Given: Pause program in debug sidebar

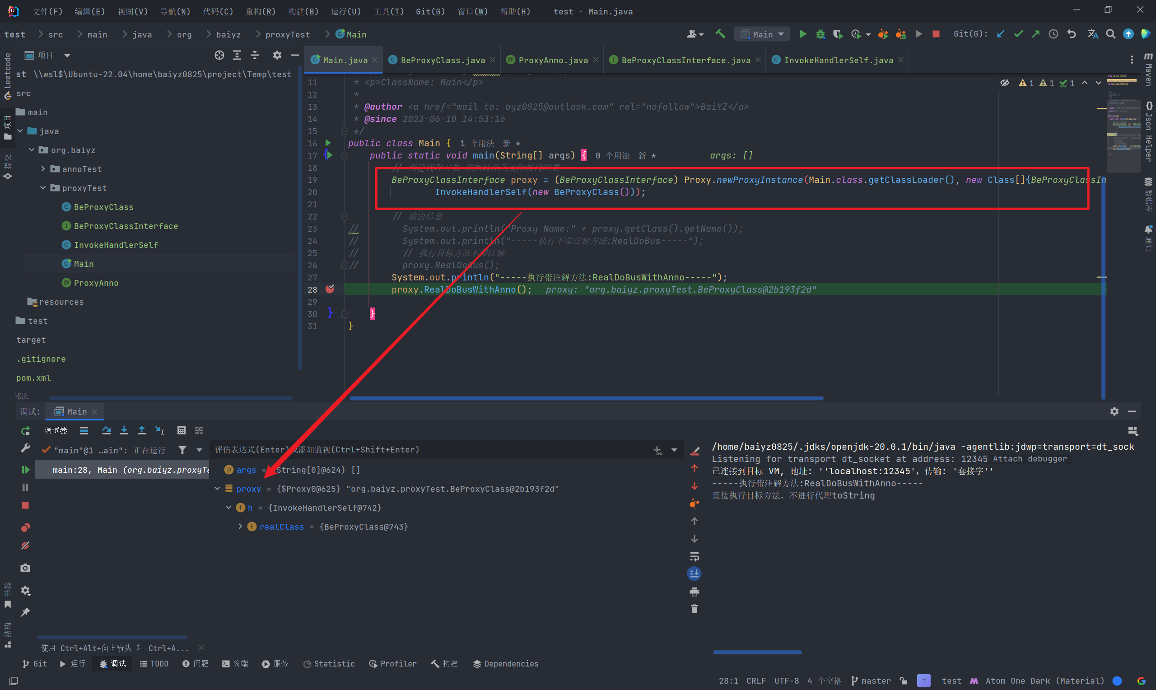Looking at the screenshot, I should pyautogui.click(x=26, y=487).
